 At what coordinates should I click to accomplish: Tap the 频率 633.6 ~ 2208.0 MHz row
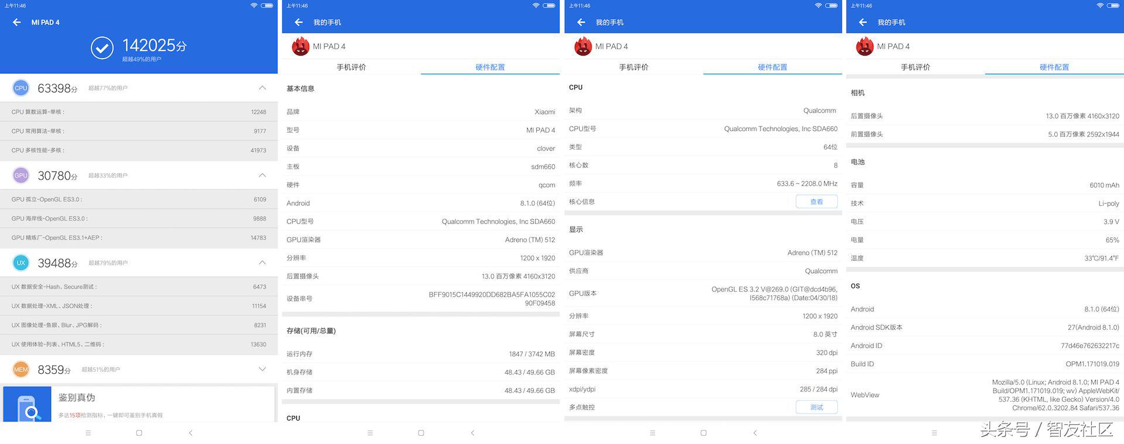[x=703, y=183]
